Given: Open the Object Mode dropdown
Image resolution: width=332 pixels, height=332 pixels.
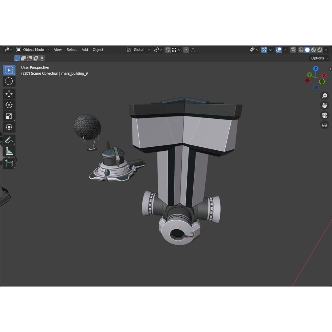Looking at the screenshot, I should coord(33,49).
